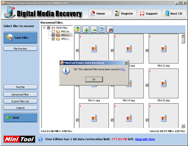Click the Find file button
The height and width of the screenshot is (146, 188).
tap(20, 87)
